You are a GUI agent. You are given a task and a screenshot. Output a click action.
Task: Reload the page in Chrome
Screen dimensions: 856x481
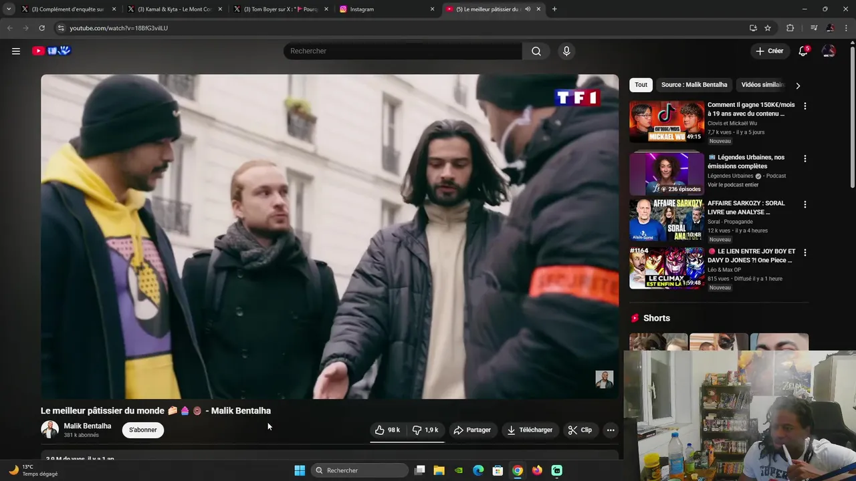[x=41, y=28]
